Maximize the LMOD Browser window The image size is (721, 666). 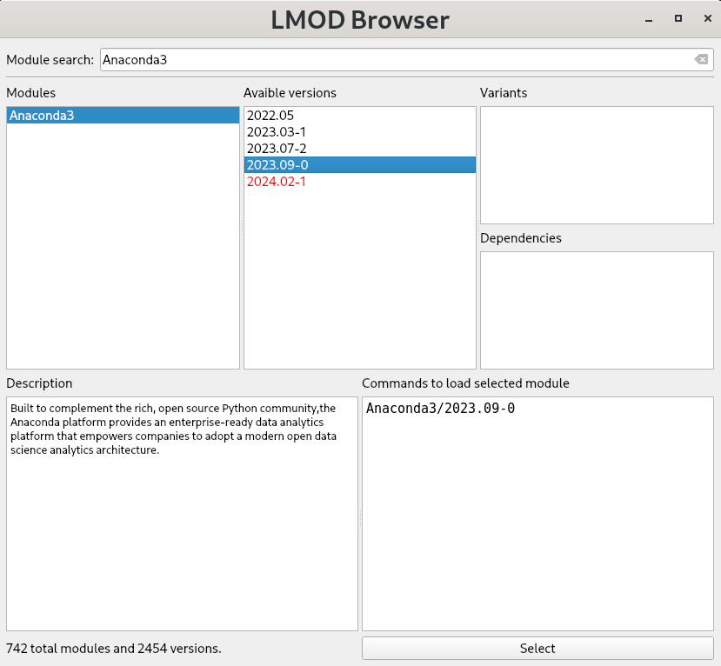(x=678, y=18)
